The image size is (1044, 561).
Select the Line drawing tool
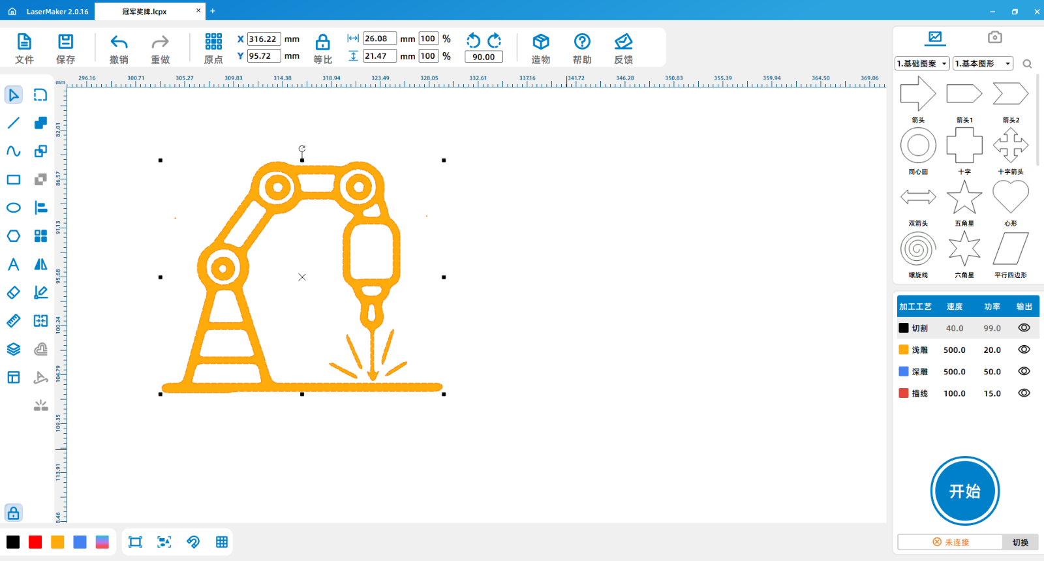click(13, 123)
